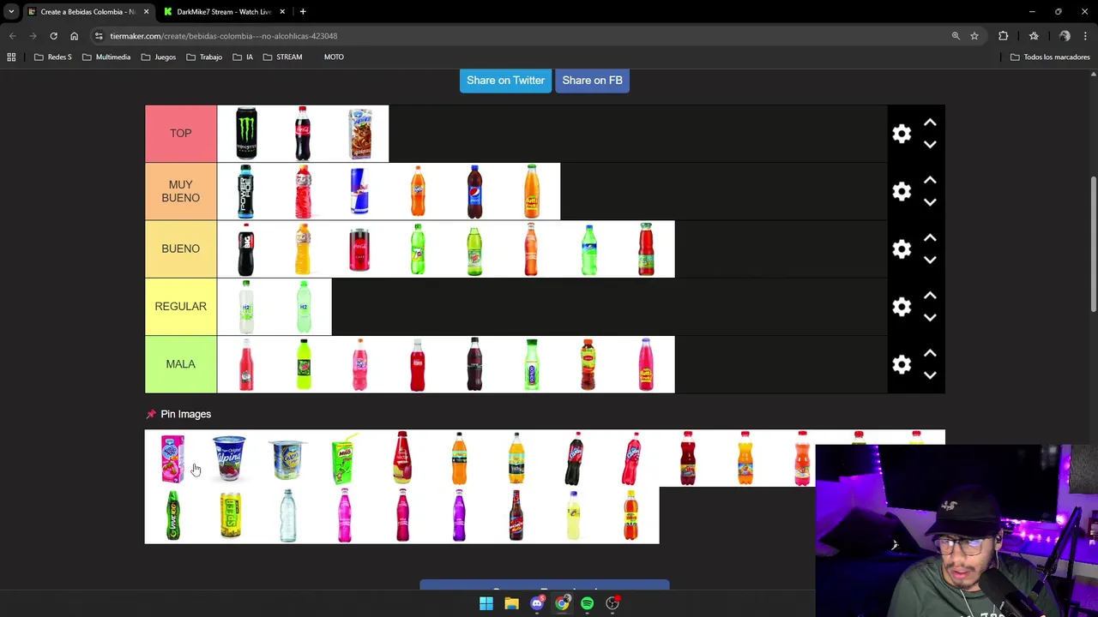
Task: Select Mountain Dew bottle in MALA tier
Action: tap(303, 364)
